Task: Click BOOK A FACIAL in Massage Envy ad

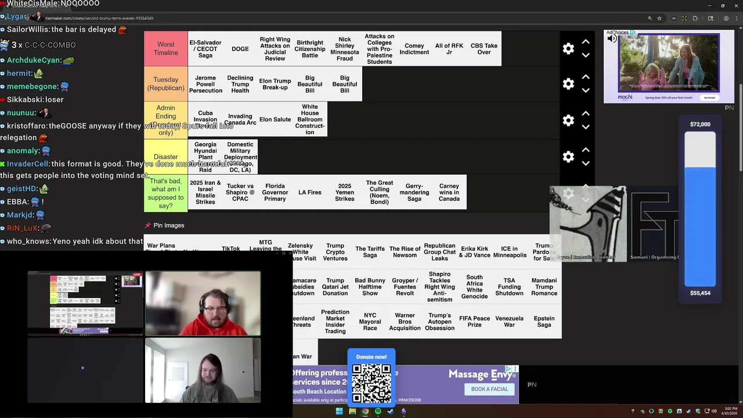Action: tap(489, 389)
